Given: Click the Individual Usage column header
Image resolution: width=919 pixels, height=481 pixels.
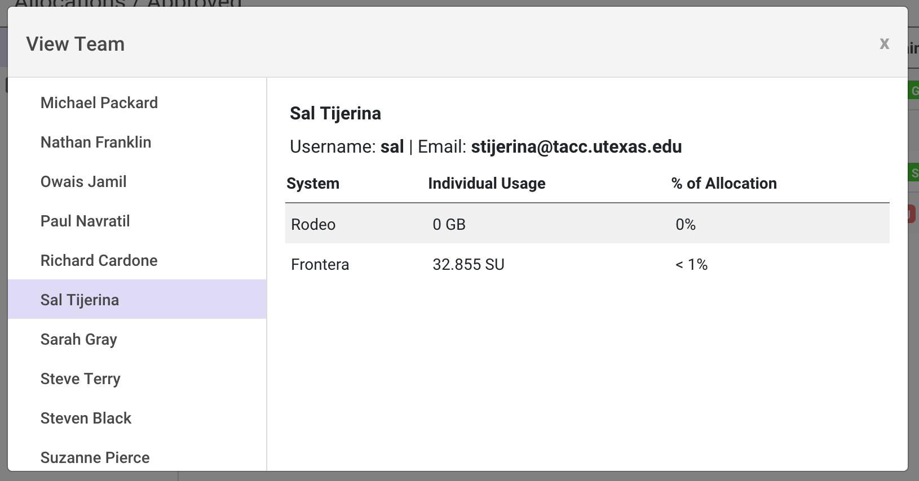Looking at the screenshot, I should coord(487,184).
